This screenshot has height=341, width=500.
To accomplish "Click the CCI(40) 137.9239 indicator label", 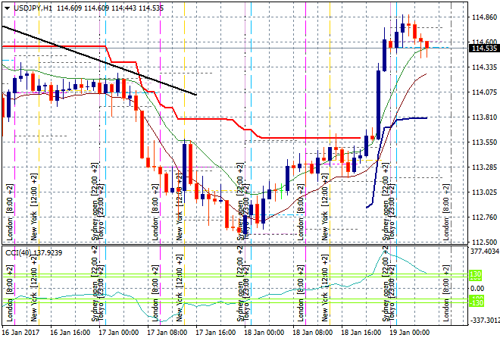I will 34,253.
